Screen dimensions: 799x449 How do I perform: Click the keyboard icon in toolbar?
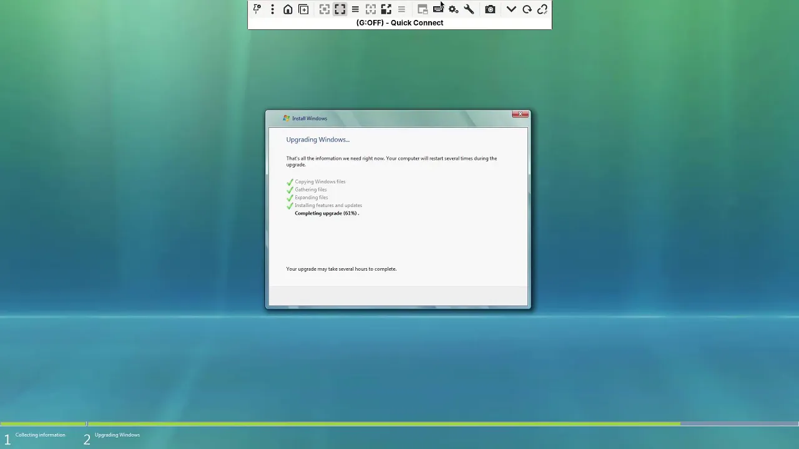[x=438, y=9]
